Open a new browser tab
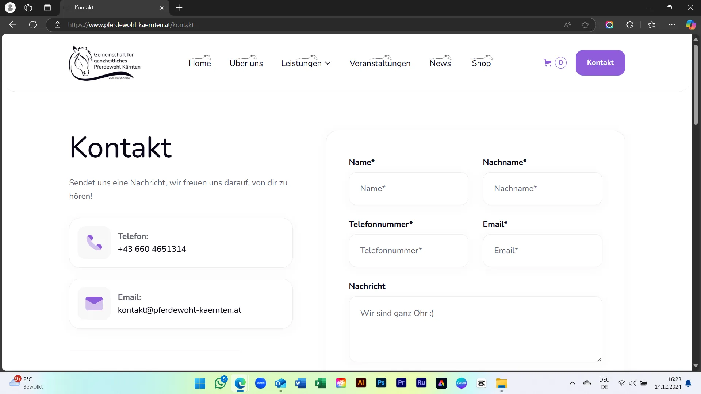The image size is (701, 394). tap(179, 8)
